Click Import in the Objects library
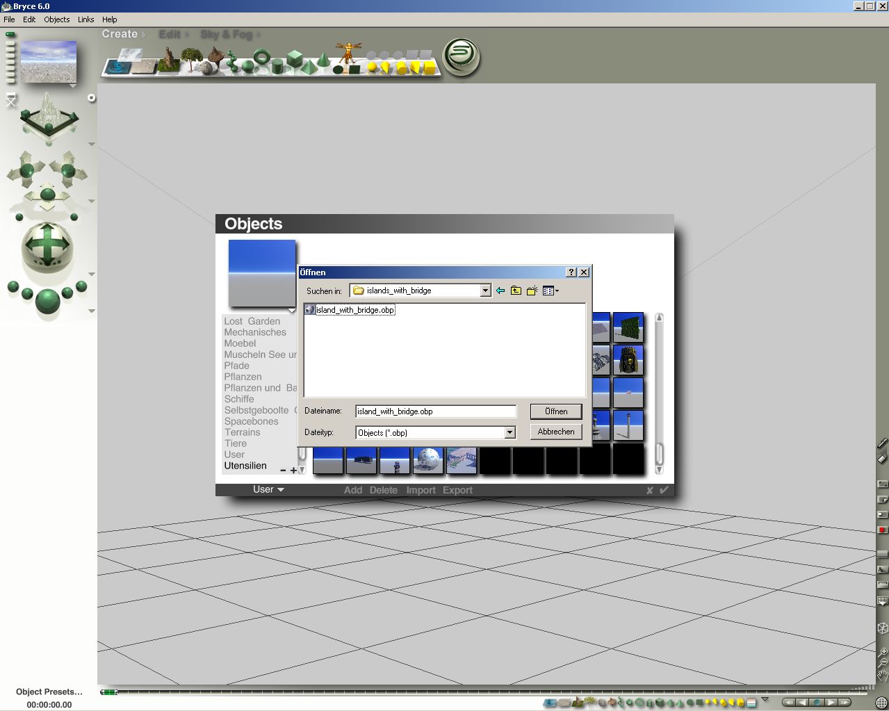This screenshot has width=889, height=711. click(x=421, y=490)
